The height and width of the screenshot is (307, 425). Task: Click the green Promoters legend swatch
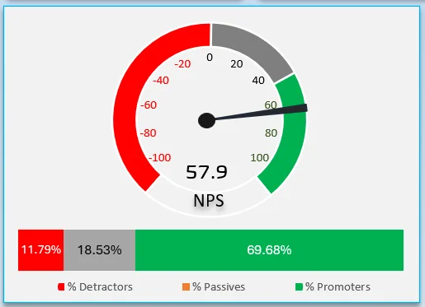click(x=299, y=287)
